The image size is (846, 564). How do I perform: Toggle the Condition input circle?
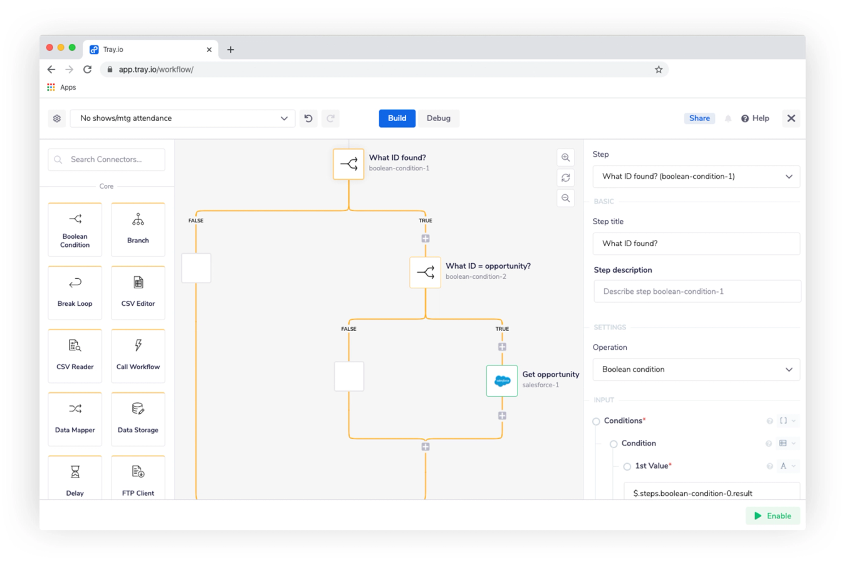tap(614, 444)
